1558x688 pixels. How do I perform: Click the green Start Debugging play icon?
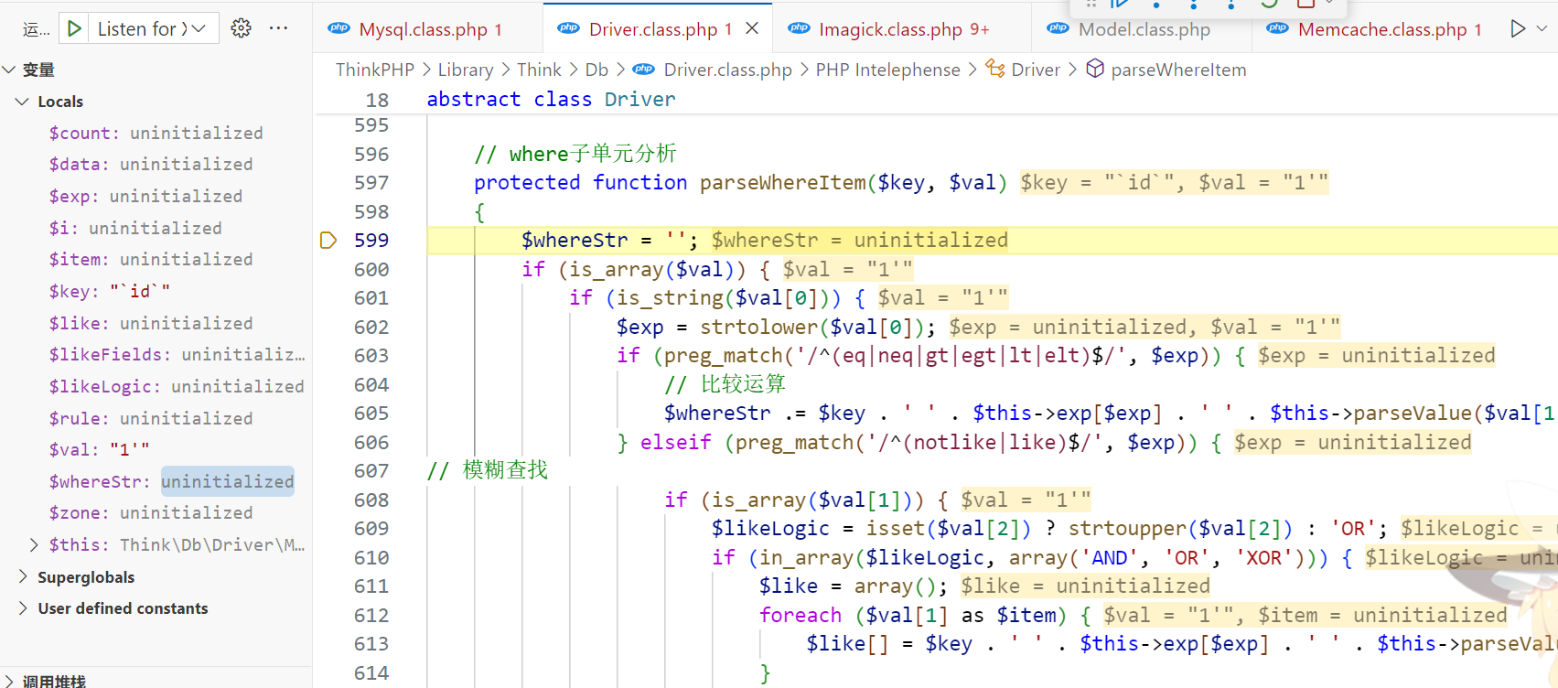74,29
